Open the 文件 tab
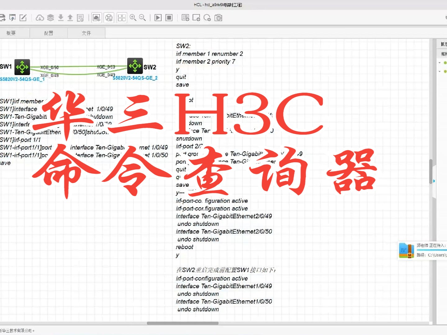This screenshot has height=335, width=447. point(86,33)
